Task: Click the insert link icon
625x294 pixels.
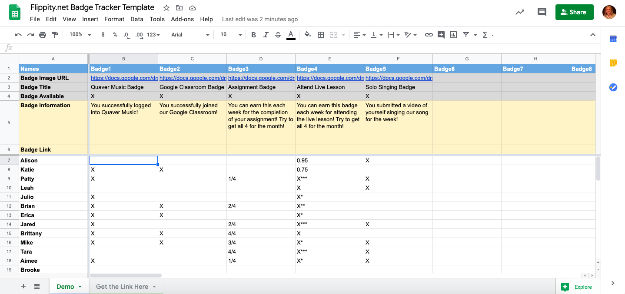Action: tap(429, 35)
